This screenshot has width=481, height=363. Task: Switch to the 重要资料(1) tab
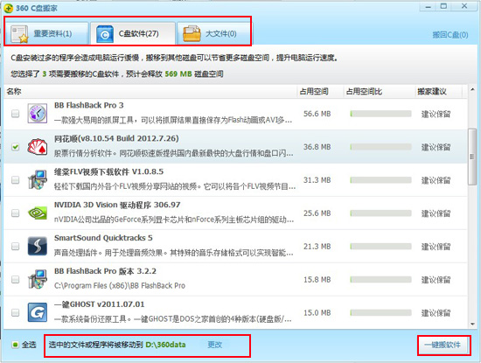[x=47, y=33]
